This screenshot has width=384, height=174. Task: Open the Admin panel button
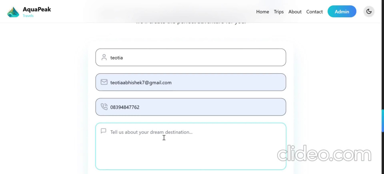pos(342,11)
